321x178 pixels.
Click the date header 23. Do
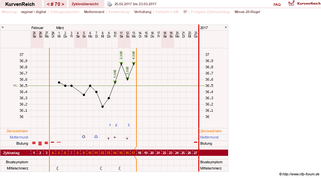[x=196, y=35]
